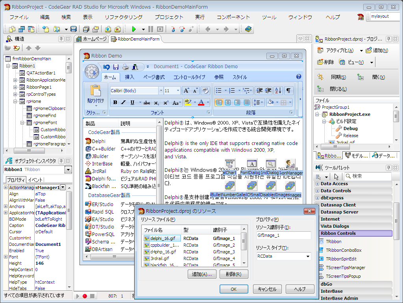
Task: Click the Superscript button in the ribbon
Action: (x=166, y=102)
